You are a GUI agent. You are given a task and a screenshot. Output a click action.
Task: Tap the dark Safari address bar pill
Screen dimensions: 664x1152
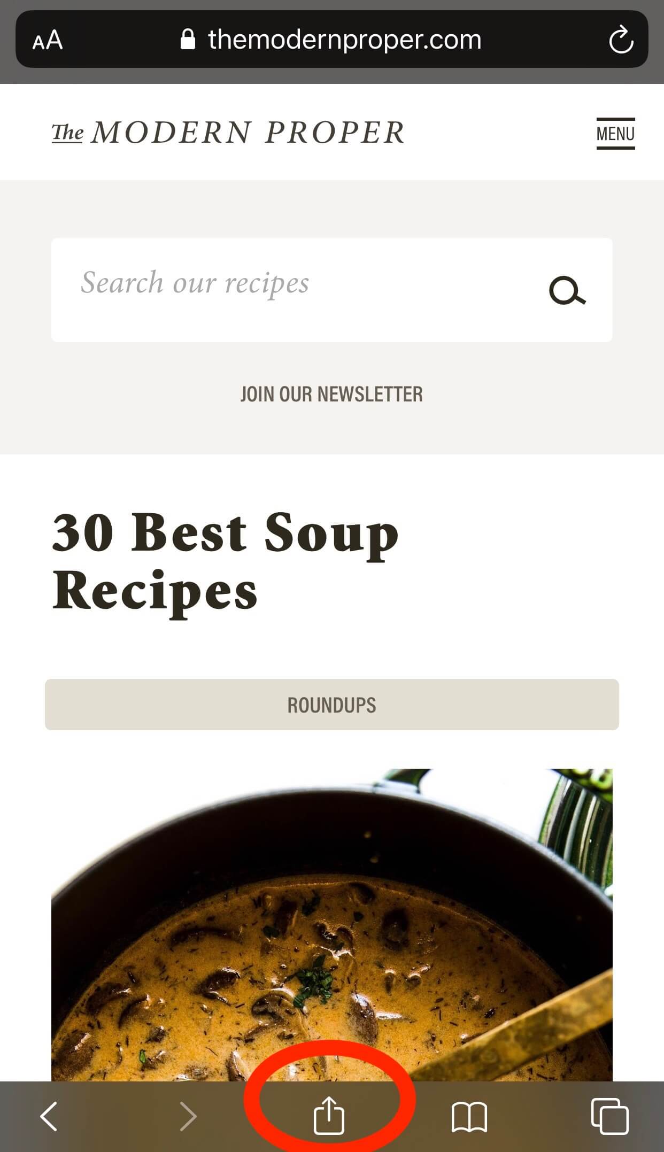(332, 40)
